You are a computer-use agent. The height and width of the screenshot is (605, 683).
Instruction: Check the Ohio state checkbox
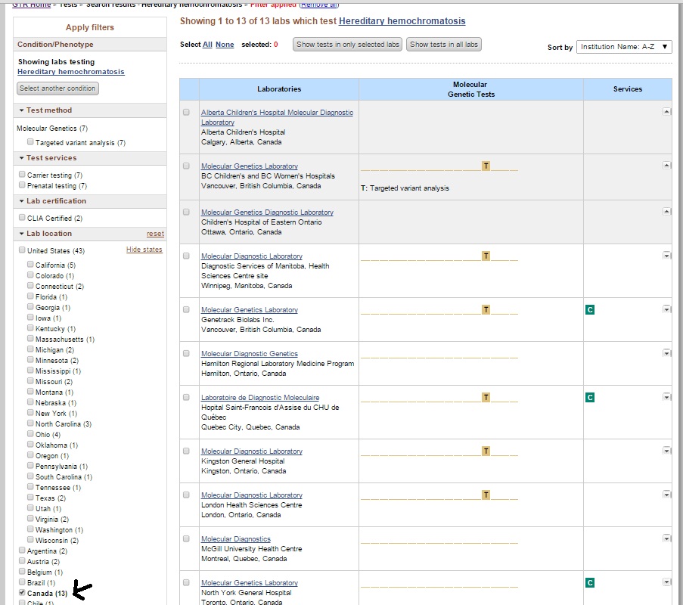click(30, 434)
